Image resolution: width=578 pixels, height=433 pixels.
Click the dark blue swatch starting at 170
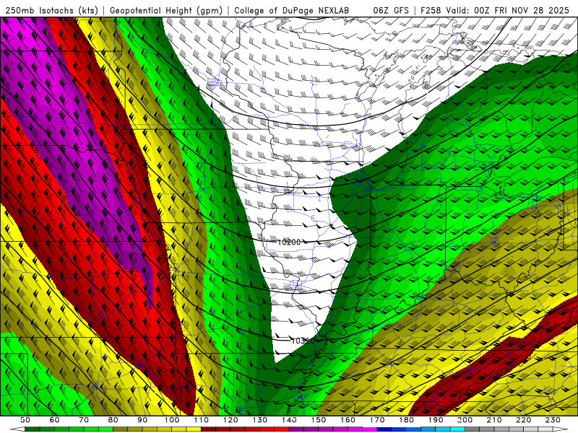384,429
